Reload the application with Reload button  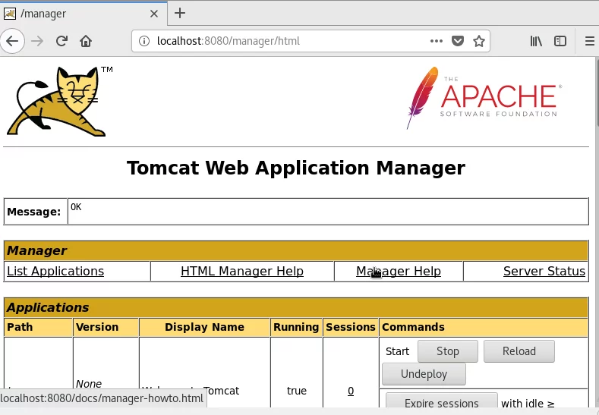(x=519, y=351)
